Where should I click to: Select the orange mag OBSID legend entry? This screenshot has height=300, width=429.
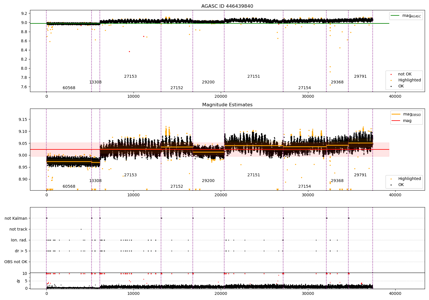(406, 114)
